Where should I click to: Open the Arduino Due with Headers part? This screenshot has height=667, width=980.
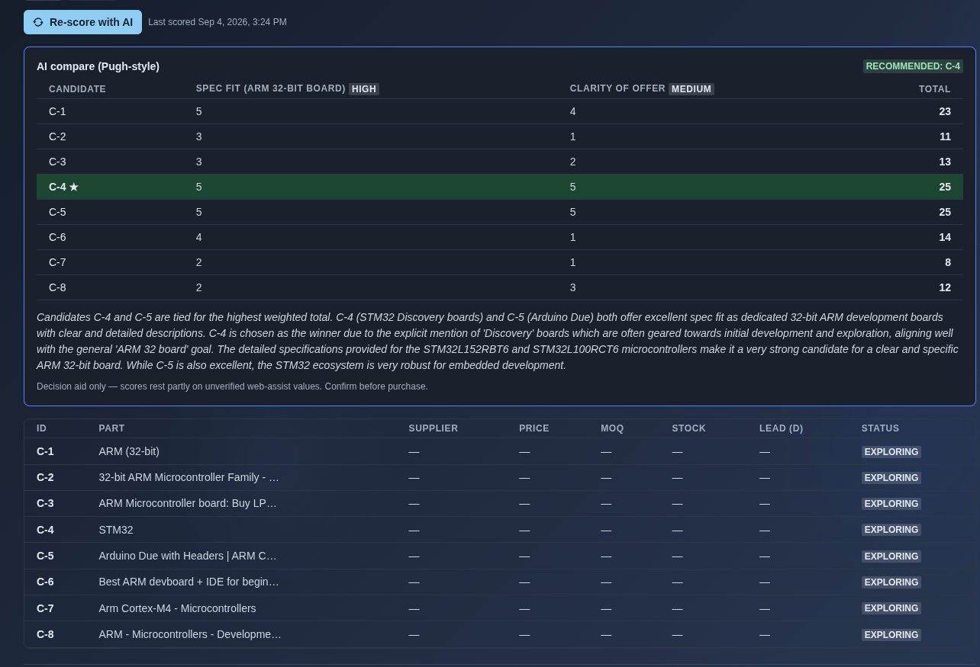click(188, 556)
